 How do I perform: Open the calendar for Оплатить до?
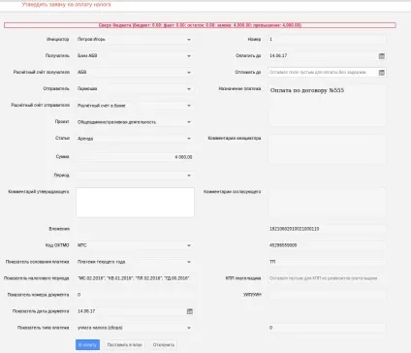[382, 56]
